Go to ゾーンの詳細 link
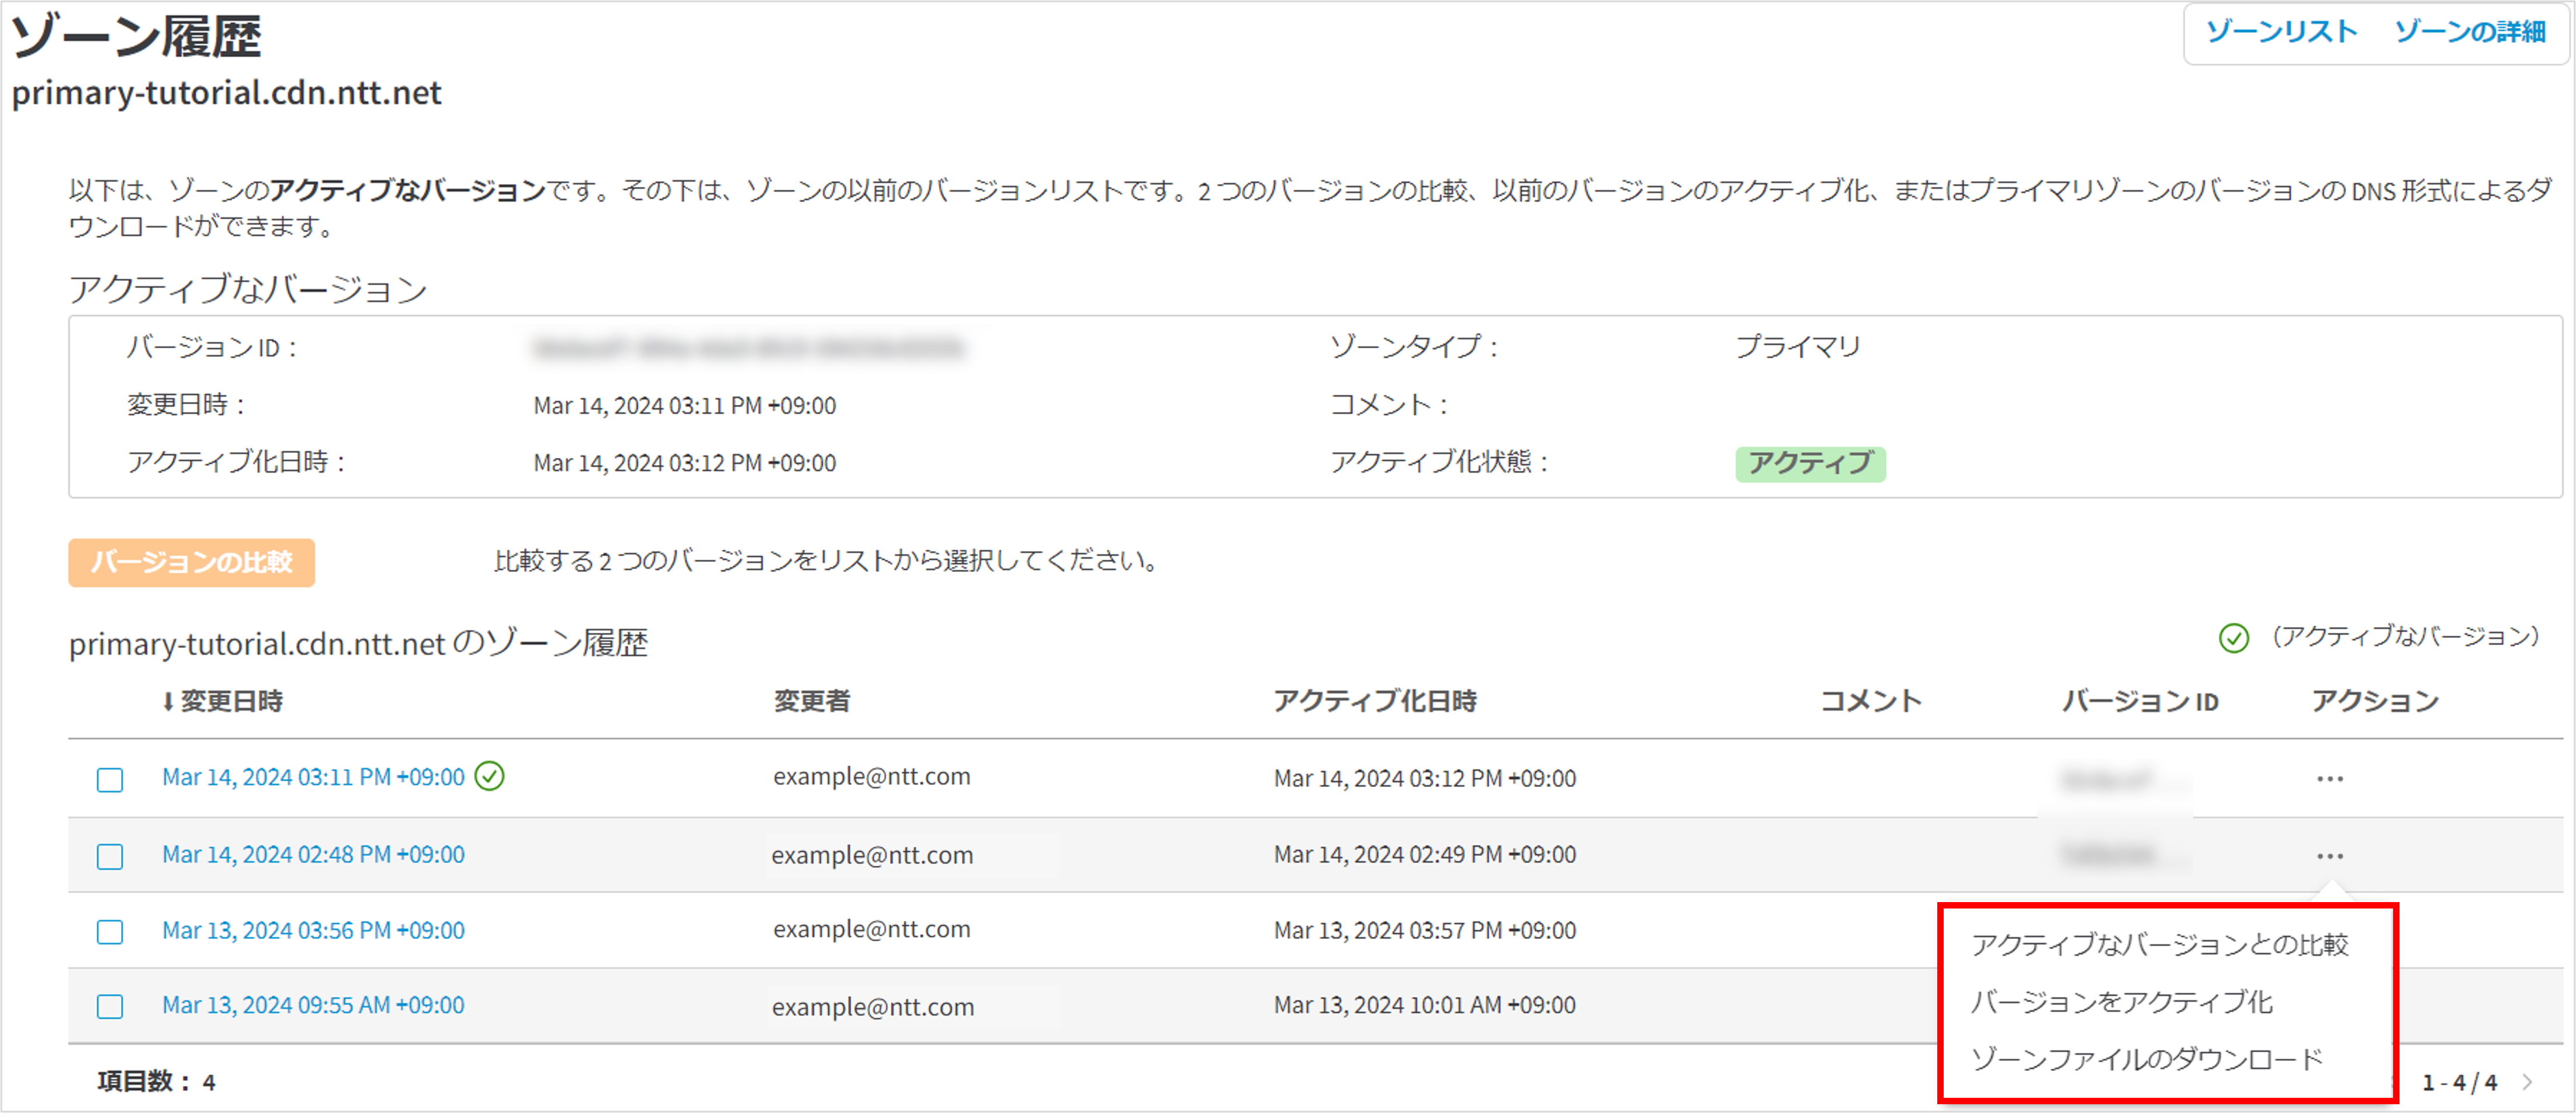This screenshot has width=2576, height=1113. pyautogui.click(x=2469, y=32)
